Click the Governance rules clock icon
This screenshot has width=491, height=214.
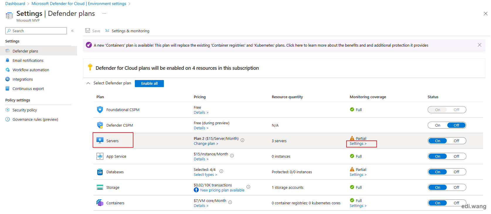point(8,119)
